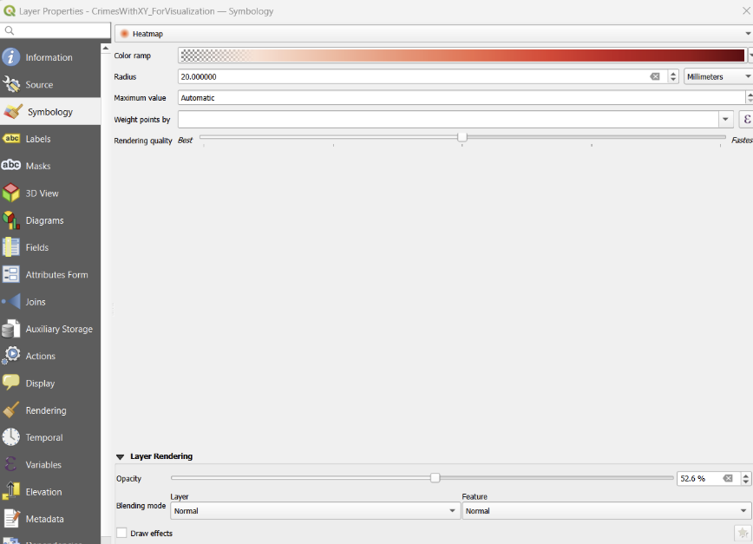Expand the Layer blending mode dropdown

pyautogui.click(x=315, y=511)
